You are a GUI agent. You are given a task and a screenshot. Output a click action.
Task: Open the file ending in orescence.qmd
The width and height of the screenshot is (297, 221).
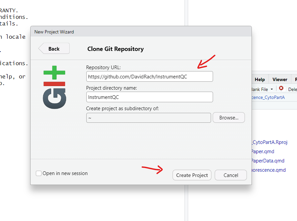tap(268, 170)
